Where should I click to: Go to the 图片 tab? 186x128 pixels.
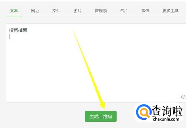tap(78, 11)
